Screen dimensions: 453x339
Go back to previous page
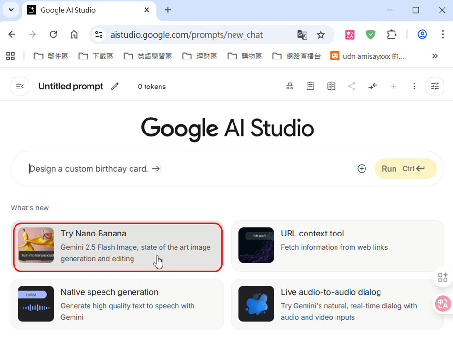pyautogui.click(x=12, y=35)
